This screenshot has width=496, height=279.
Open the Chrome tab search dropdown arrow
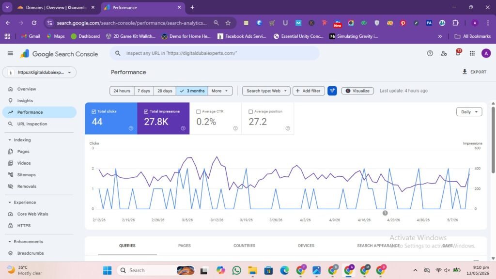pos(7,7)
